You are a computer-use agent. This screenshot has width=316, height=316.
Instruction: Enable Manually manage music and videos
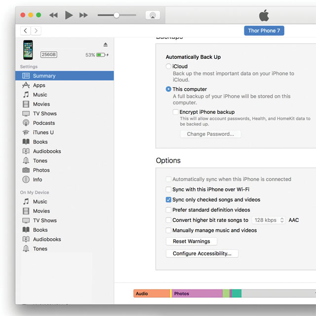pyautogui.click(x=168, y=230)
